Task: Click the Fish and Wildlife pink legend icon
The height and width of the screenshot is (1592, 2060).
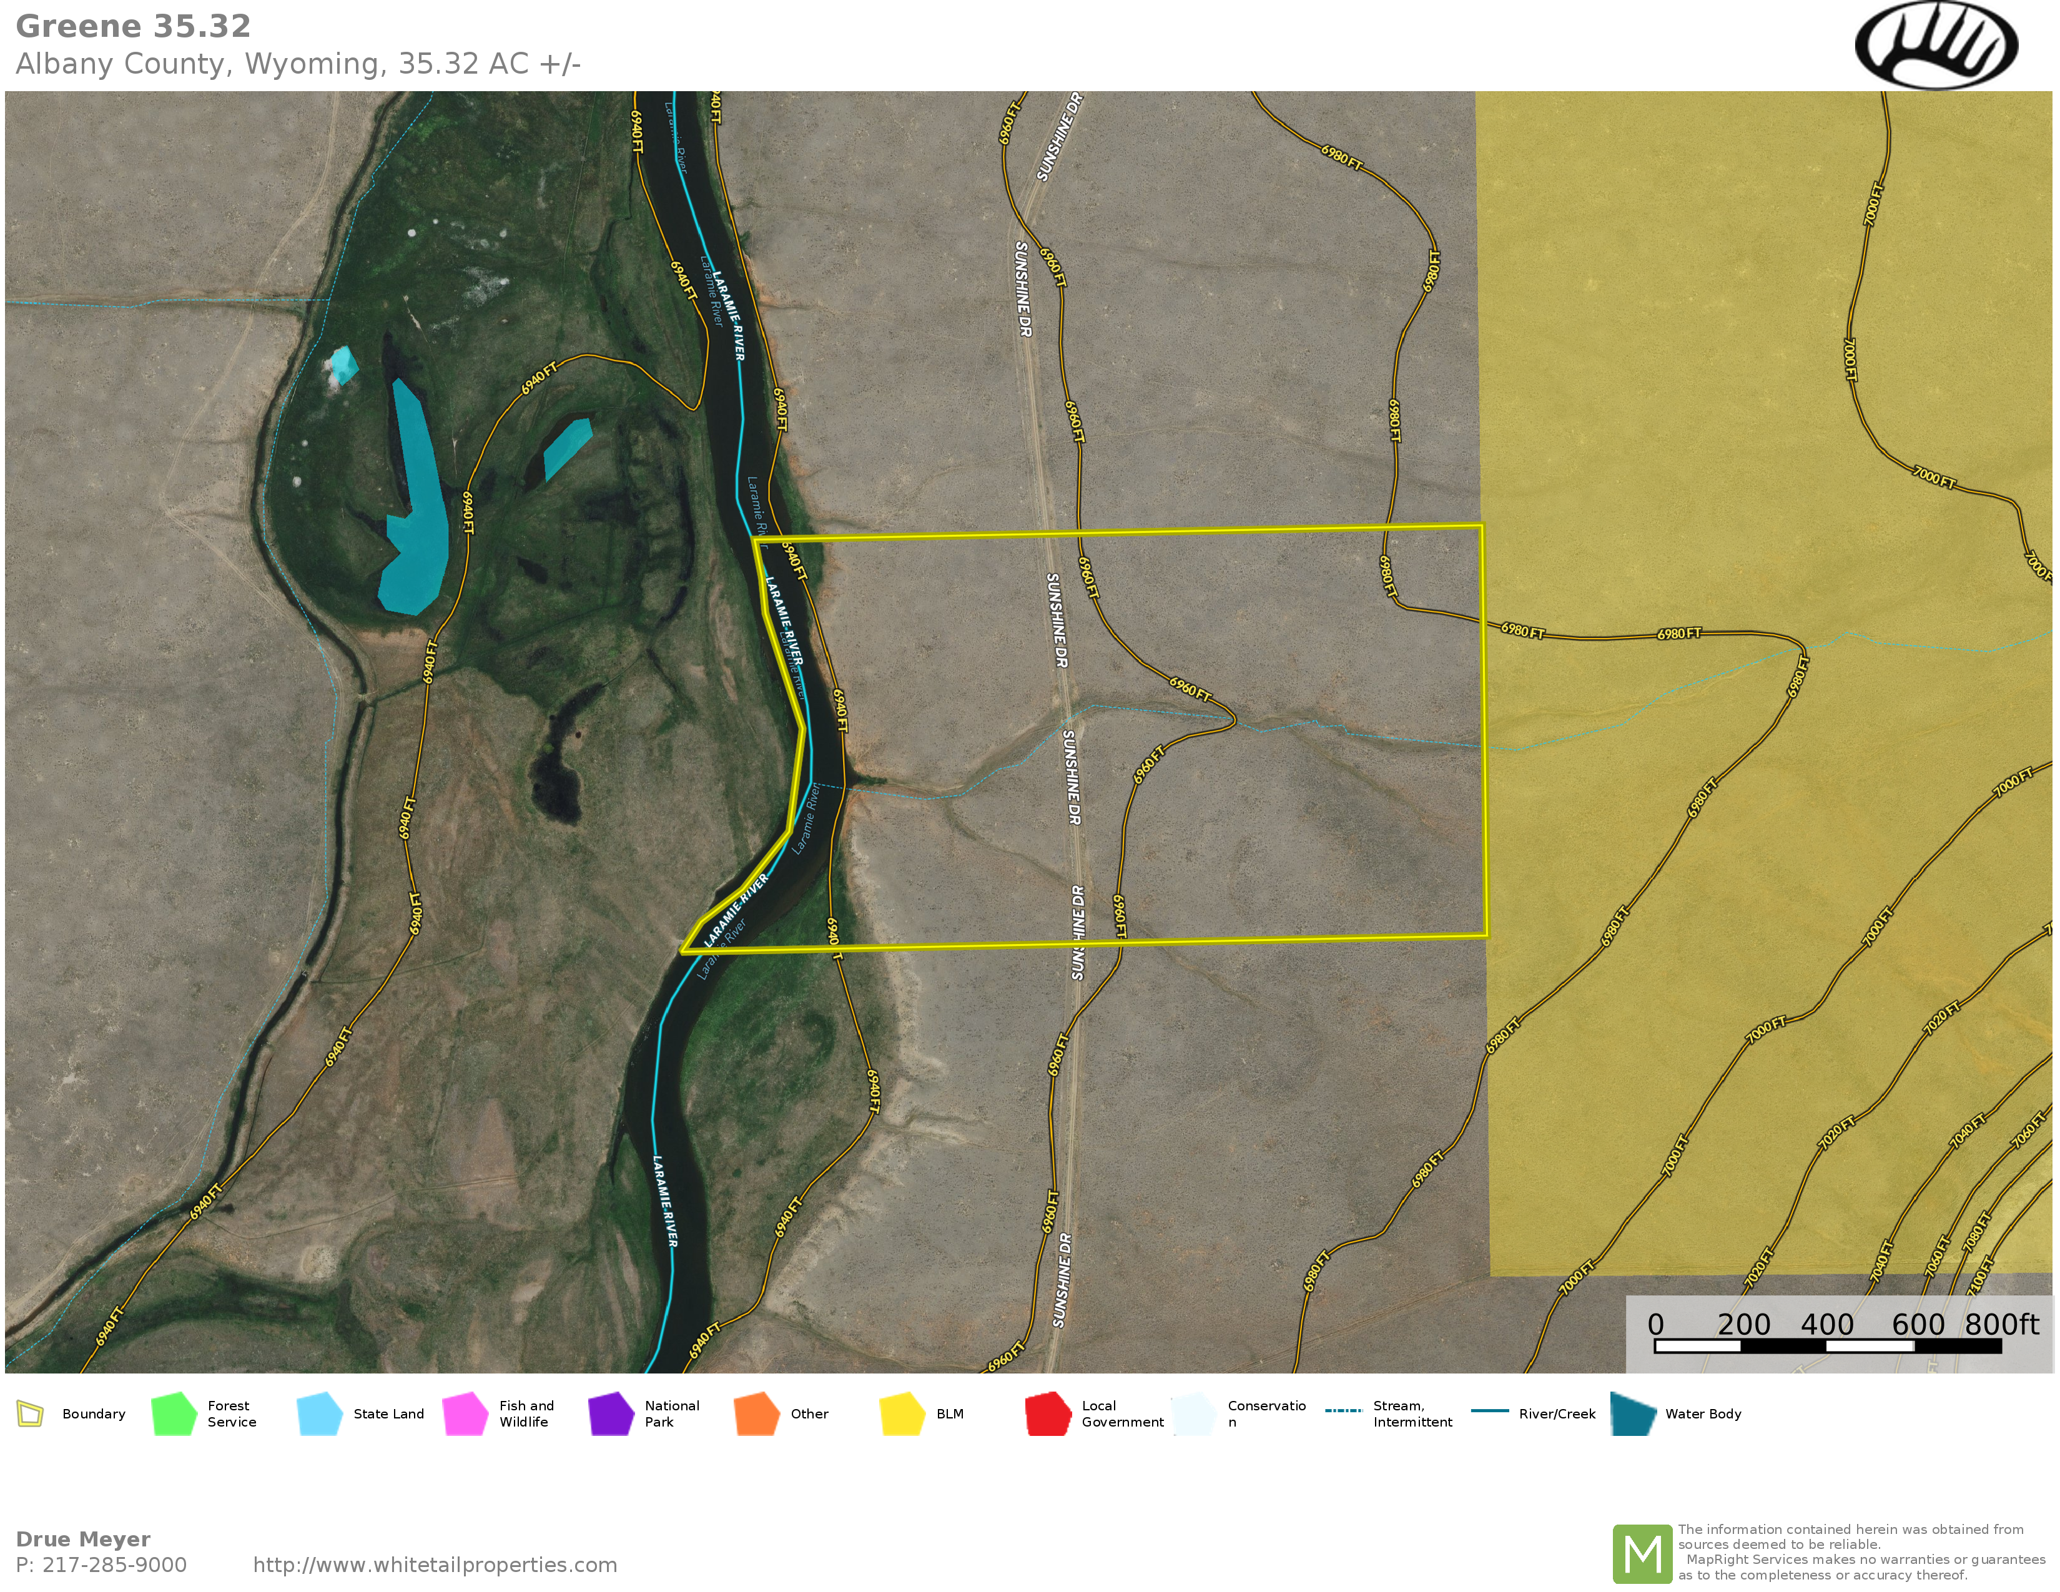Action: pos(465,1413)
